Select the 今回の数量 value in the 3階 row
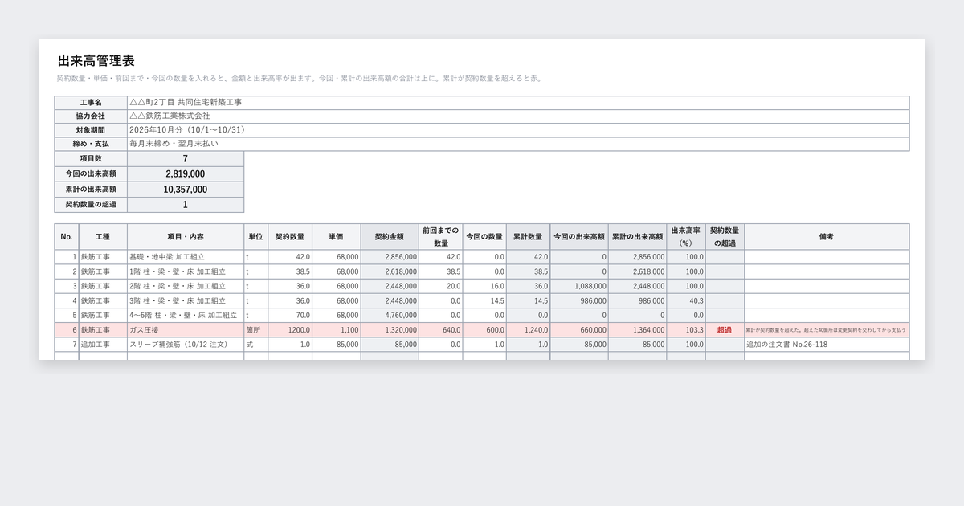The image size is (964, 506). 484,300
